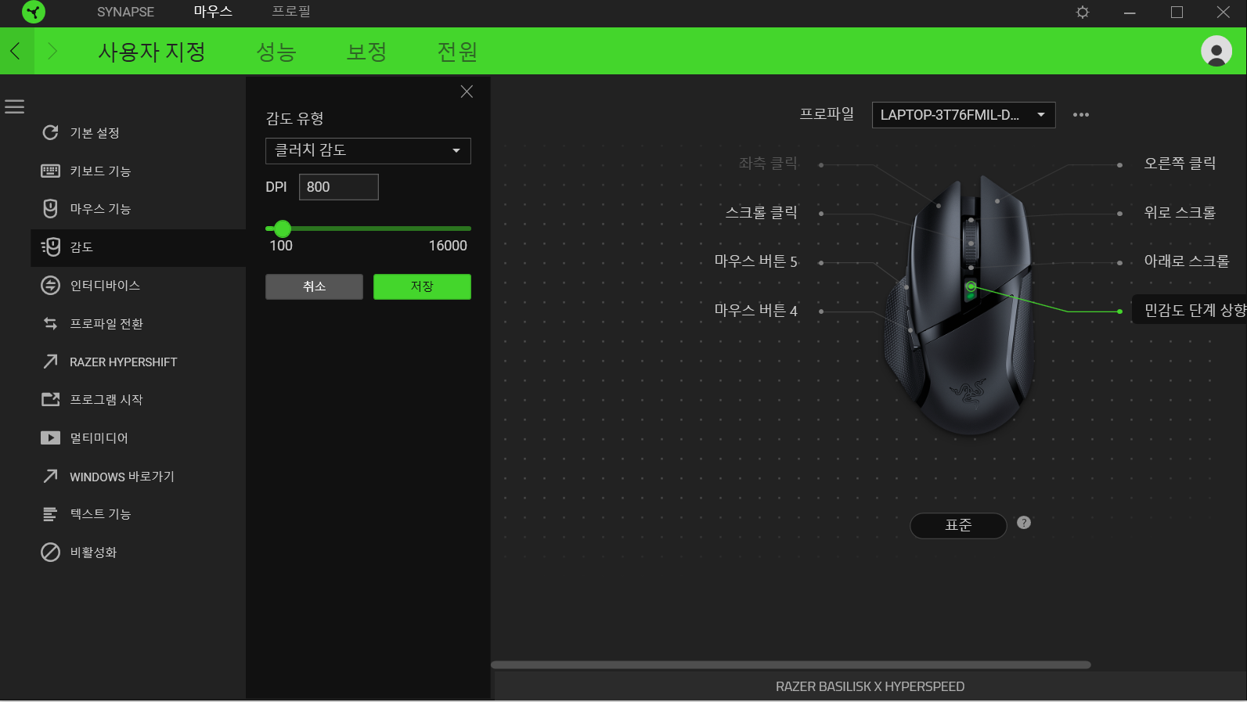Select the 인터디바이스 icon
The image size is (1247, 702).
click(50, 286)
